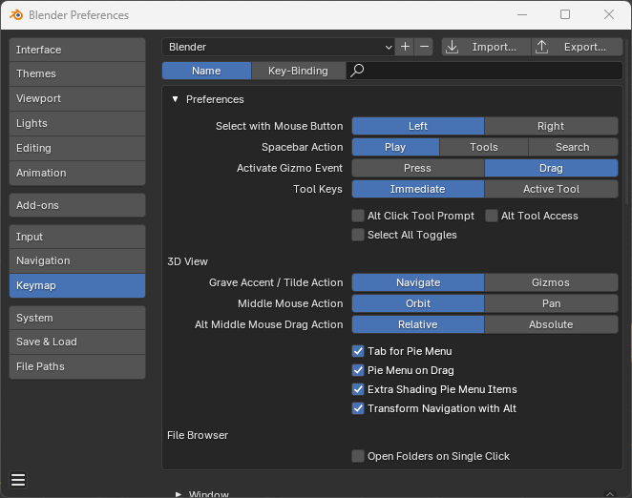This screenshot has width=632, height=498.
Task: Click the scroll-up arrow at bottom right
Action: [x=610, y=493]
